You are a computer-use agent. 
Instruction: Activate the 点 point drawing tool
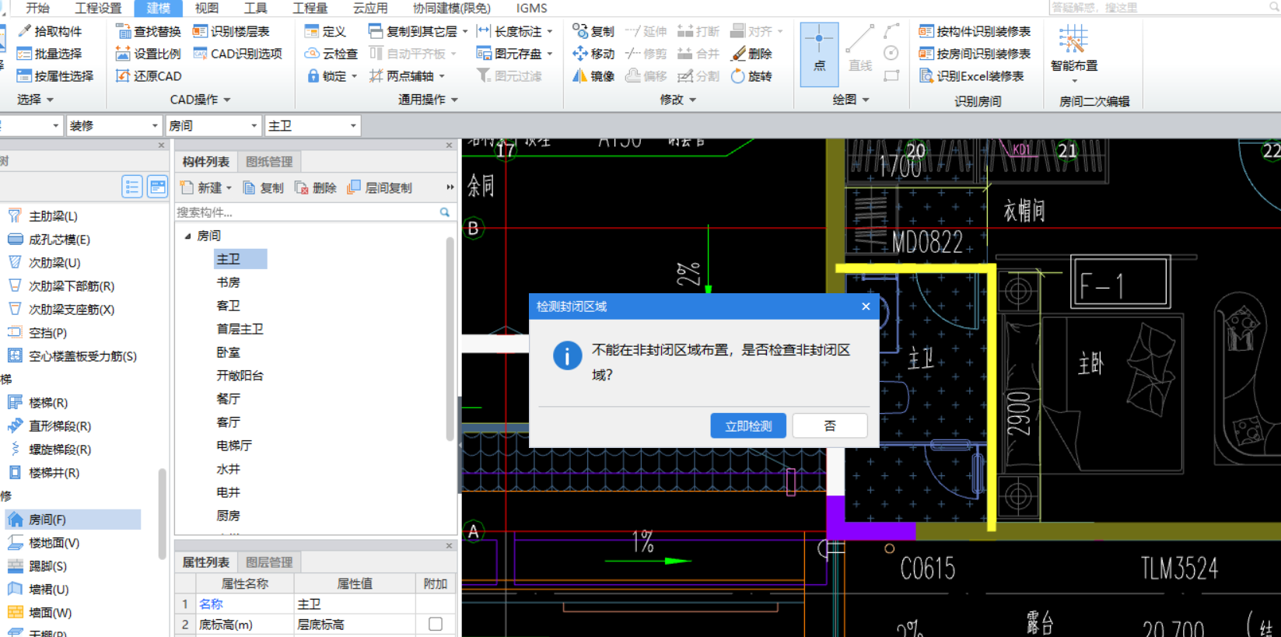819,54
